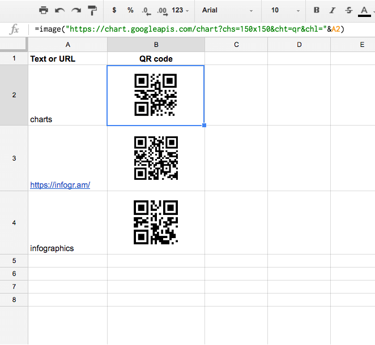
Task: Select row 1 header
Action: (x=14, y=58)
